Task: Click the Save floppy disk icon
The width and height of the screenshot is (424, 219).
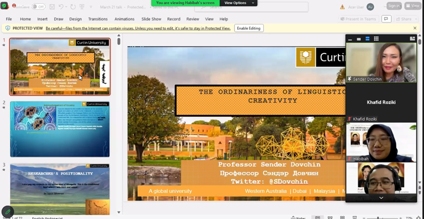Action: (x=52, y=7)
